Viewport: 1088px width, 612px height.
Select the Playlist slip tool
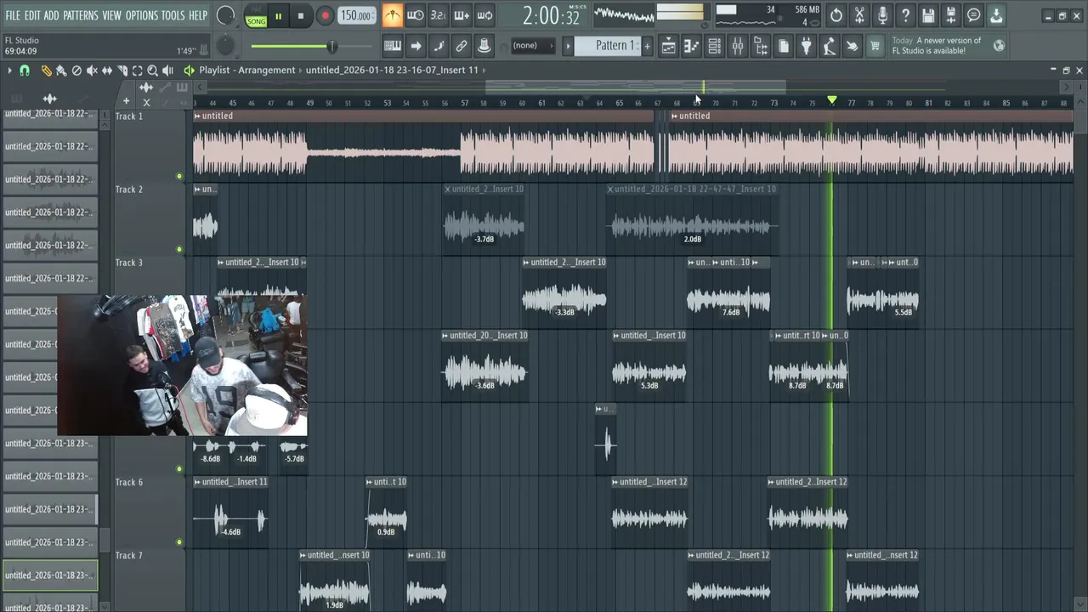(x=107, y=71)
